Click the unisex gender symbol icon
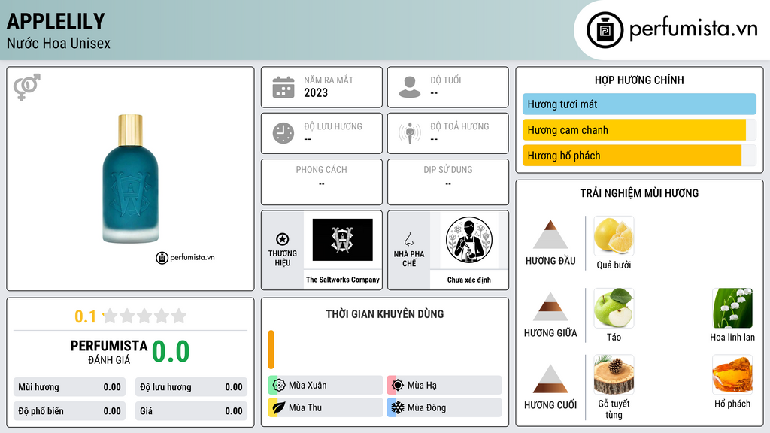Viewport: 770px width, 433px height. (x=27, y=87)
